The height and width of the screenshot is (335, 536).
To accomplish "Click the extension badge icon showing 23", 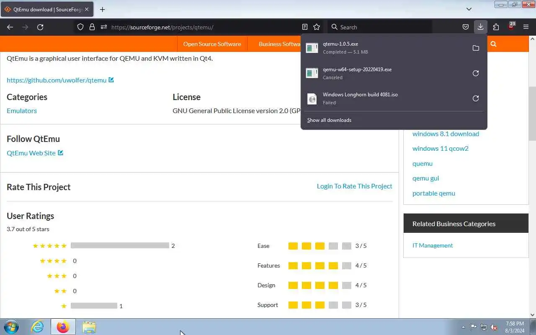I will pos(511,26).
